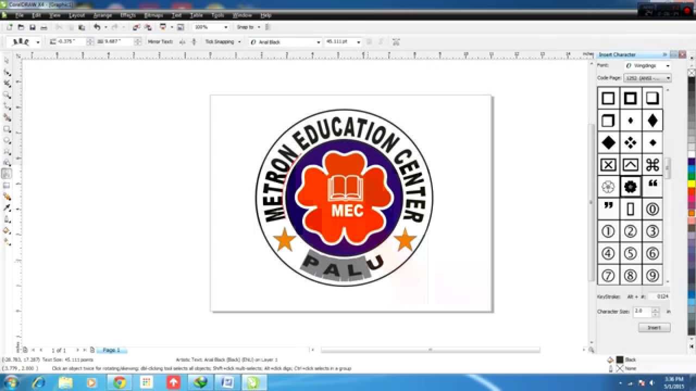Open the Arial Black font dropdown
Image resolution: width=696 pixels, height=391 pixels.
318,42
